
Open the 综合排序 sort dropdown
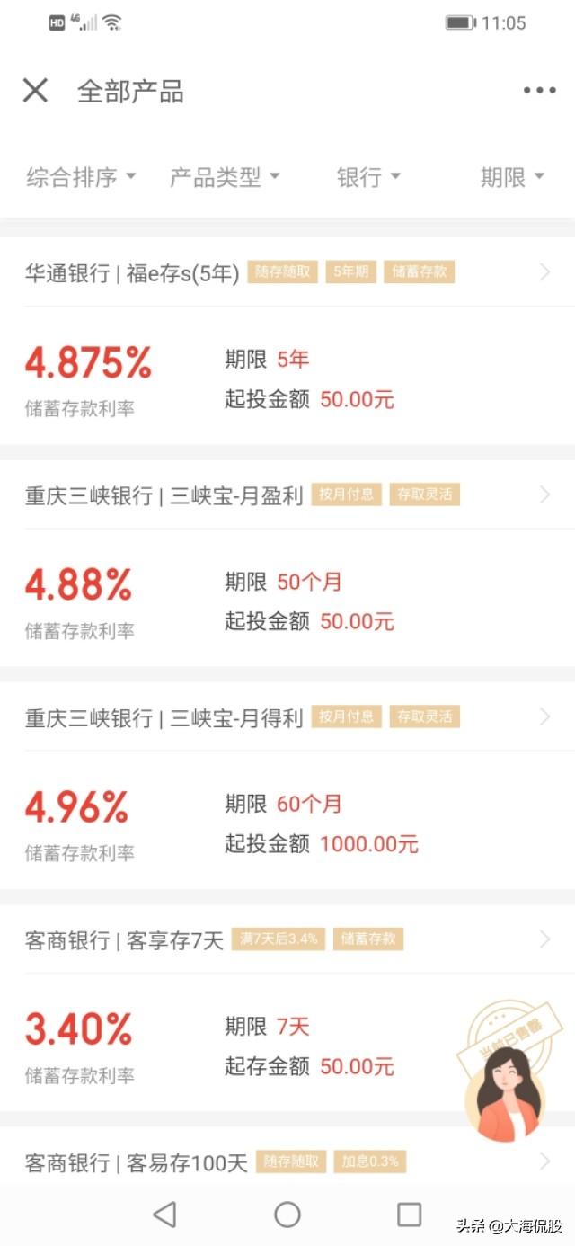click(x=81, y=177)
